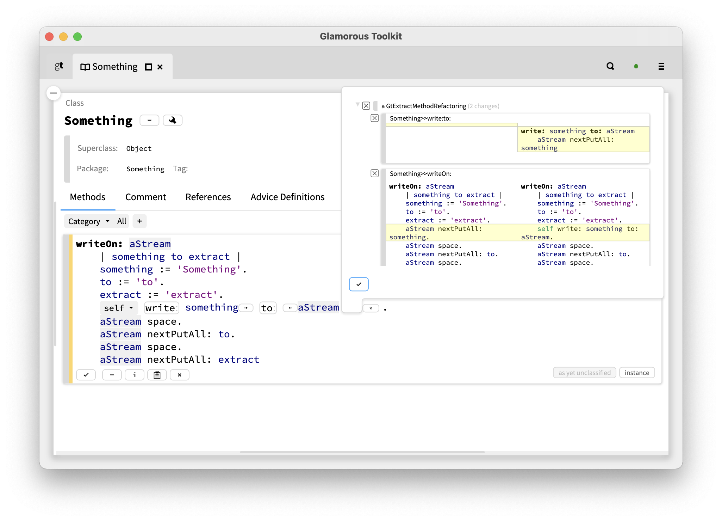Move the something argument right using arrow button
The width and height of the screenshot is (722, 521).
tap(246, 308)
